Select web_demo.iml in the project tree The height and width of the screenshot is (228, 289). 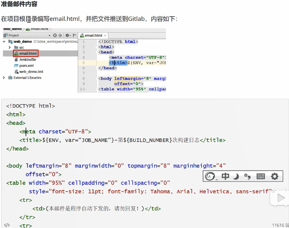point(31,72)
